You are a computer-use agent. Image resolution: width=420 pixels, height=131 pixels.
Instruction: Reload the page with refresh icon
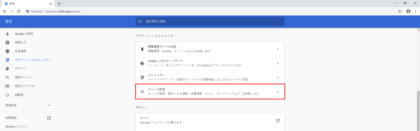click(19, 11)
